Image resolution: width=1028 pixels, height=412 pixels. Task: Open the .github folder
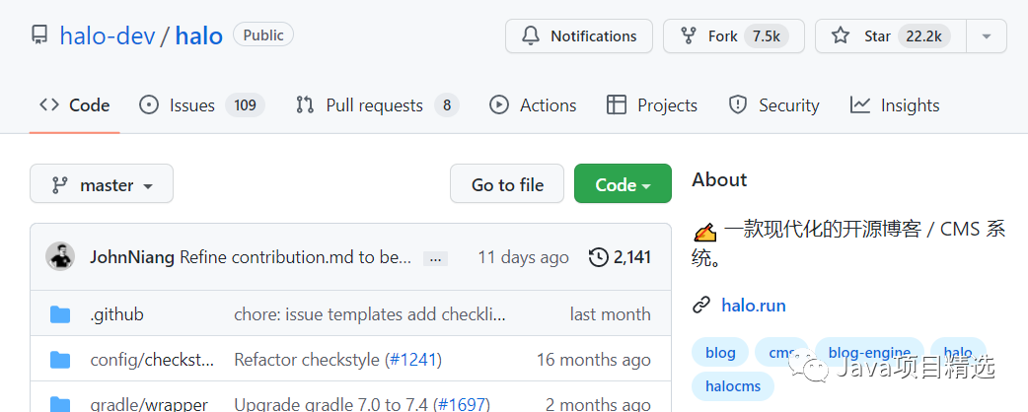pyautogui.click(x=116, y=314)
